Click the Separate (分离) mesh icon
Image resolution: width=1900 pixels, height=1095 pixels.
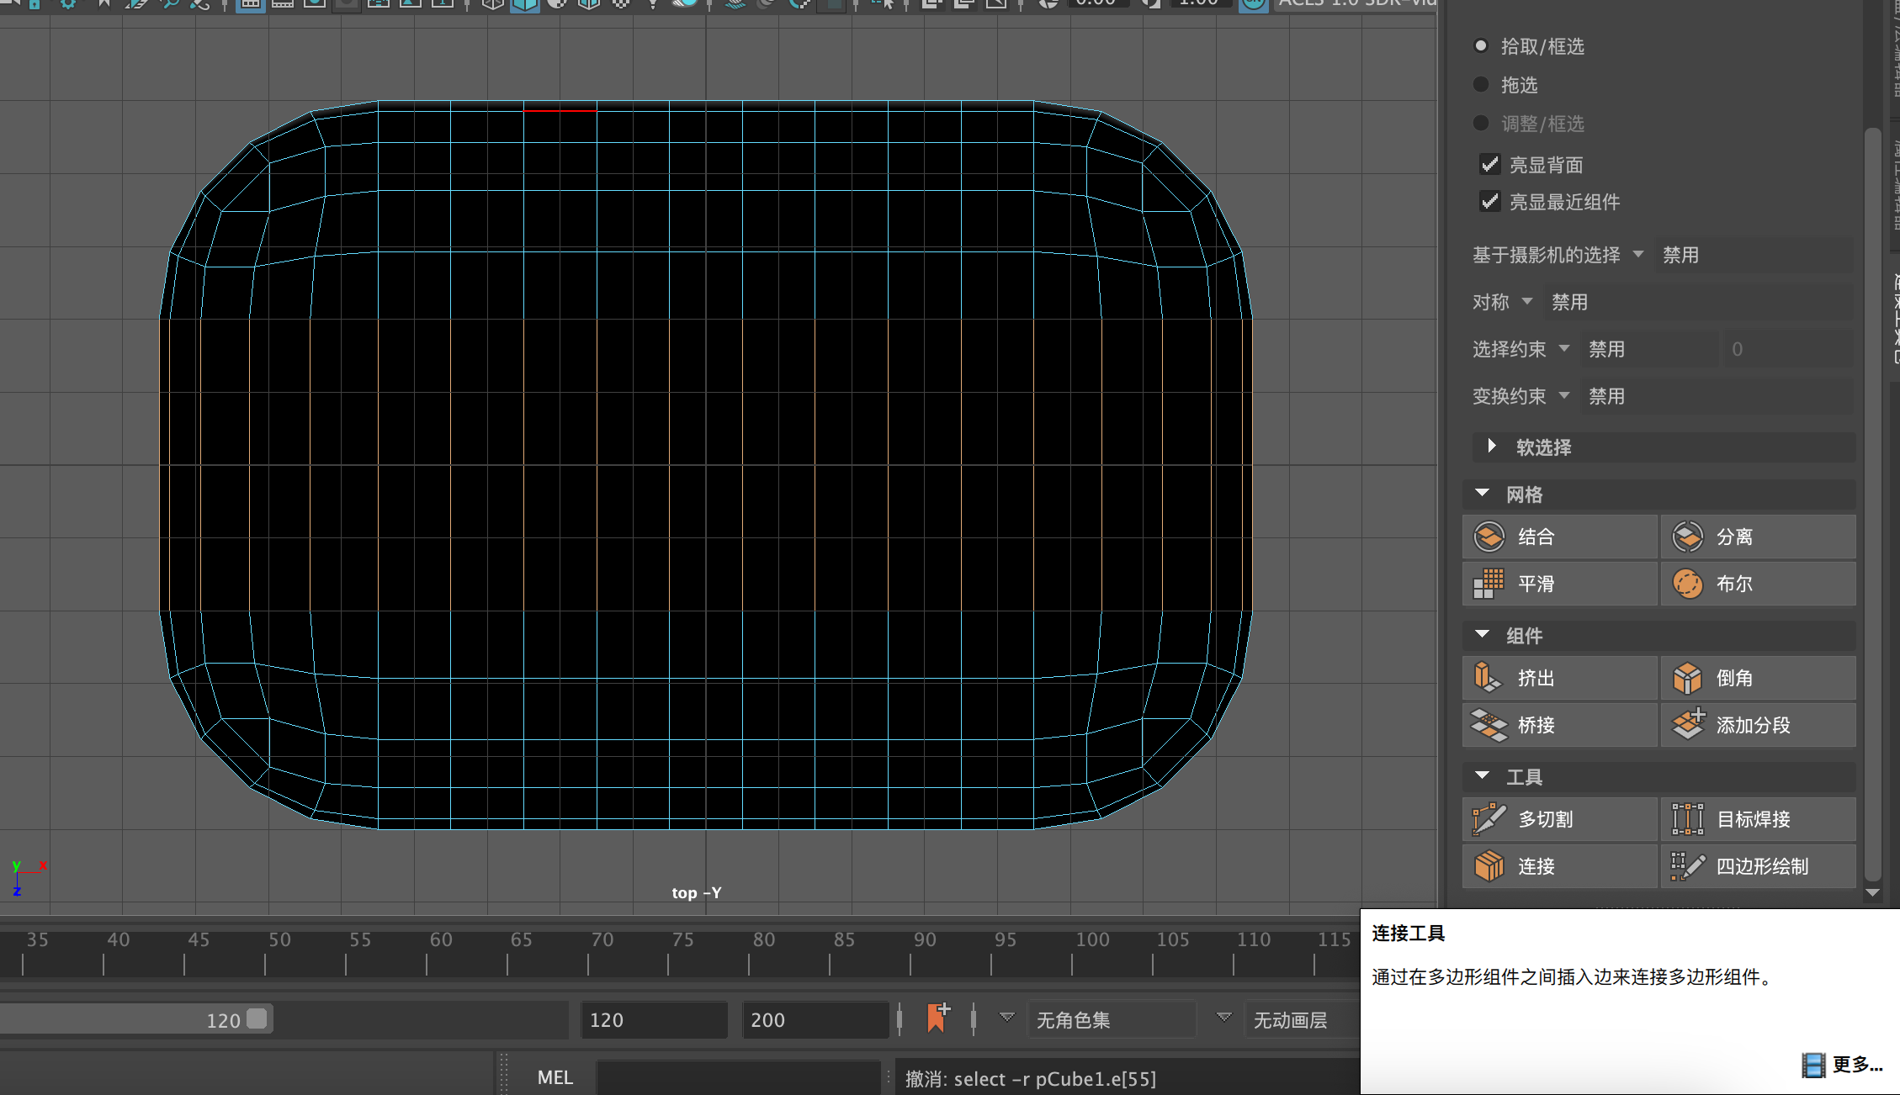(x=1687, y=537)
